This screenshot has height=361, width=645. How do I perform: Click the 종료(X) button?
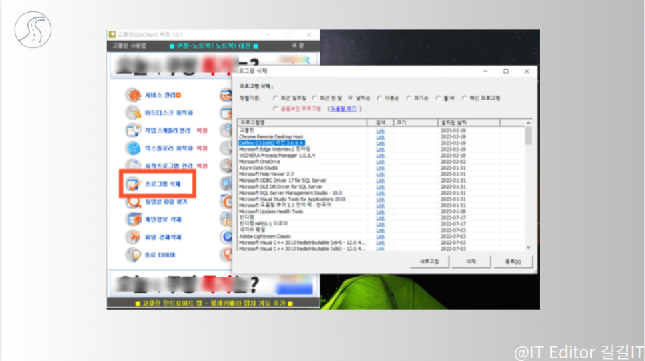pos(513,261)
